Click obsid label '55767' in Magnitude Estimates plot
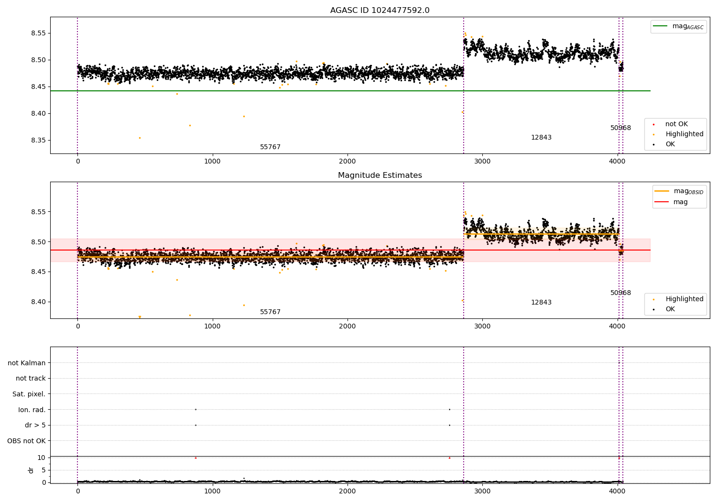717x502 pixels. (x=270, y=312)
